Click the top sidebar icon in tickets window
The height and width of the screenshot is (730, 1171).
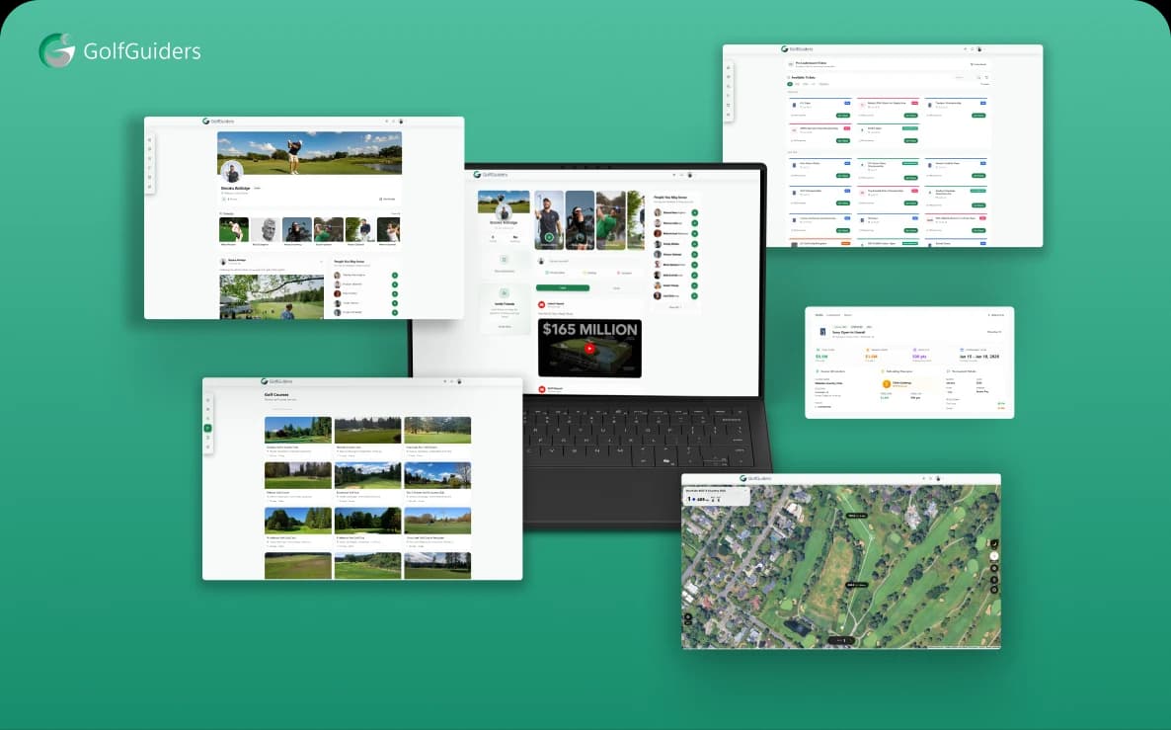pyautogui.click(x=729, y=67)
